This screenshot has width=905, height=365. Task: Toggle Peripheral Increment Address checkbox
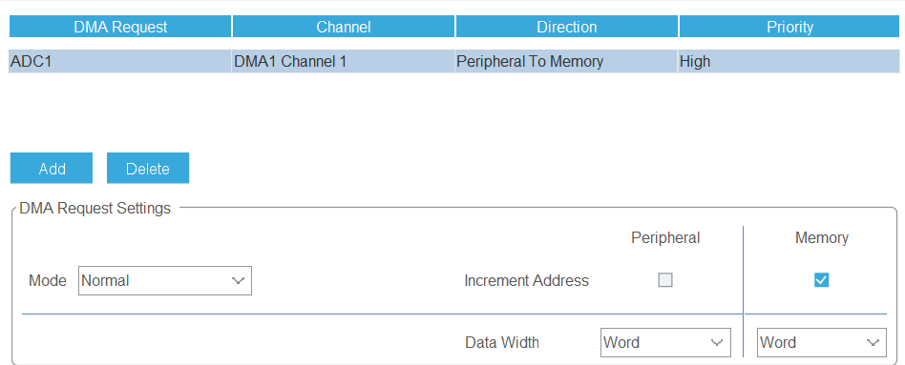665,280
